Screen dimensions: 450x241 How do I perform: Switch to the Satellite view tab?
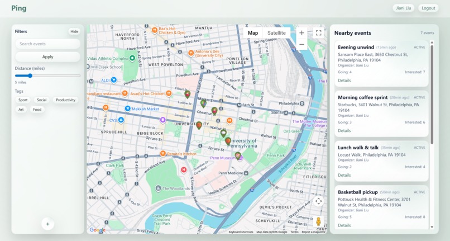[276, 33]
